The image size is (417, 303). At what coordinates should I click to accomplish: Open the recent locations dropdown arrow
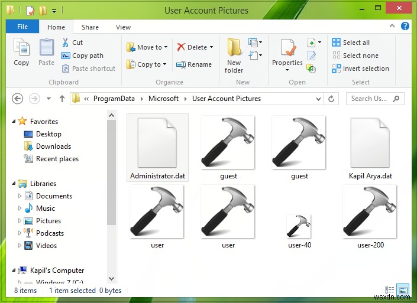(x=49, y=99)
